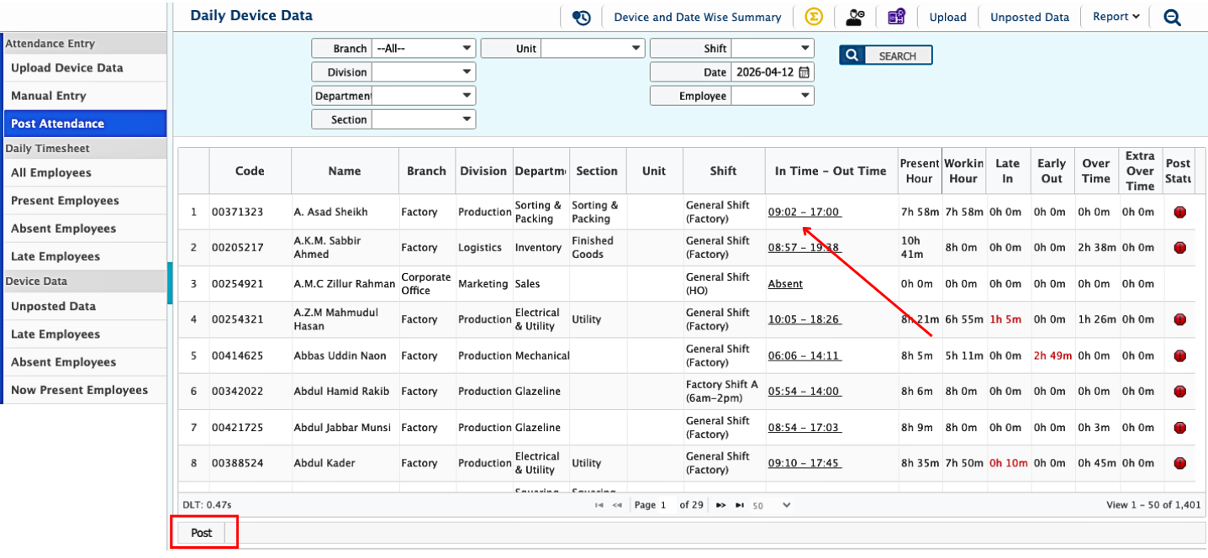Click red post status dot for A. Asad Sheikh
Viewport: 1208px width, 558px height.
click(1179, 213)
